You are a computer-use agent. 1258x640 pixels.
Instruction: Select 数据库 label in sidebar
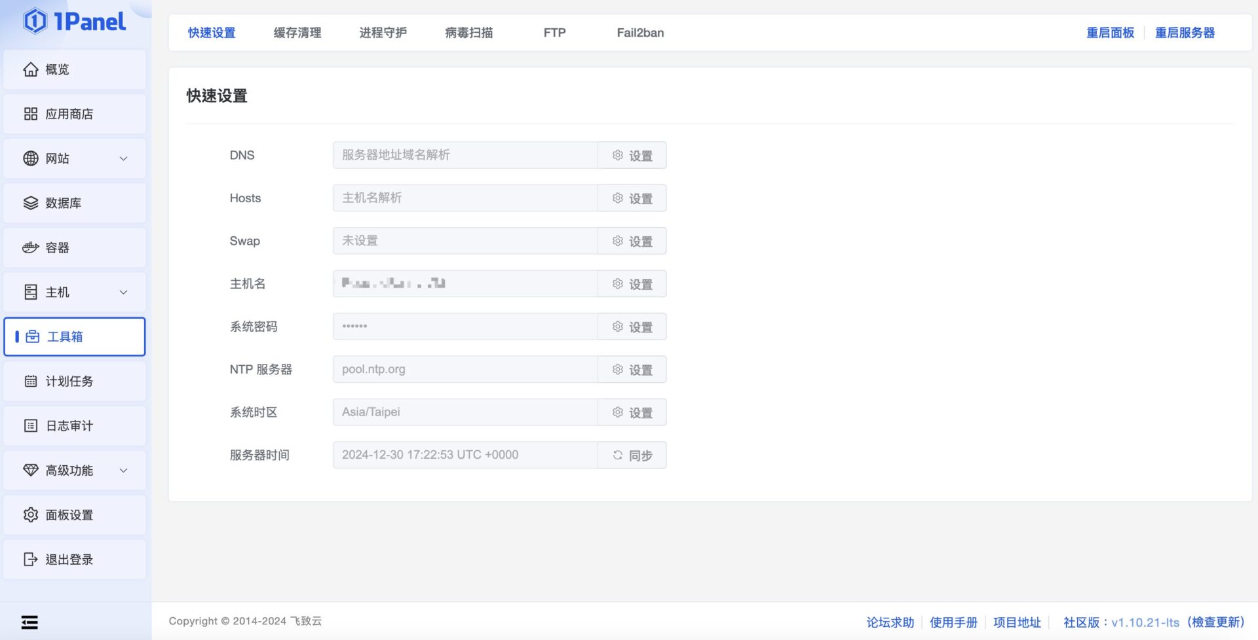click(x=64, y=203)
